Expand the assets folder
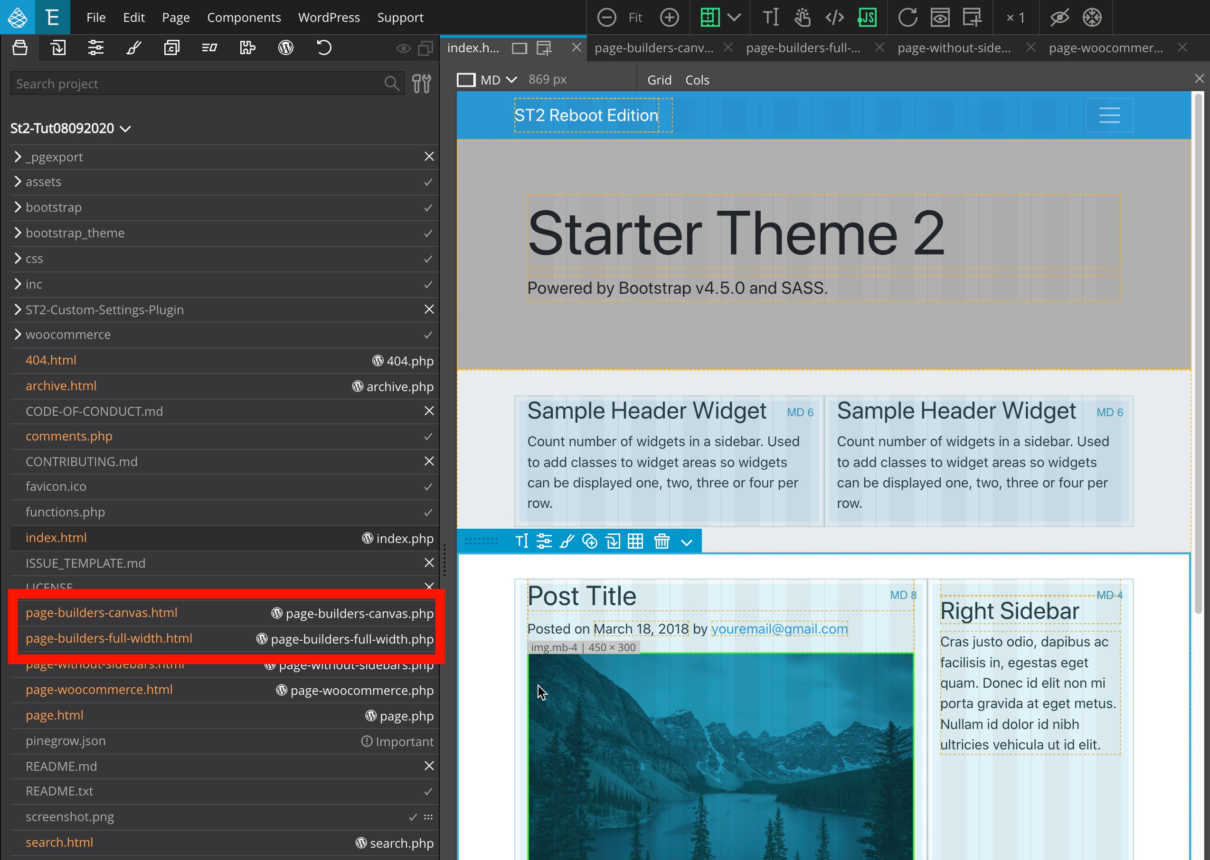 [18, 182]
